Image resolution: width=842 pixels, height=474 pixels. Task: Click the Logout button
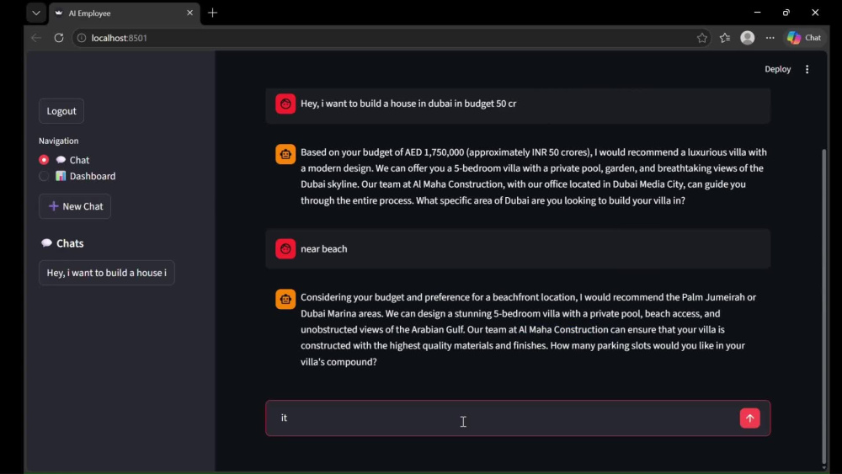point(61,111)
